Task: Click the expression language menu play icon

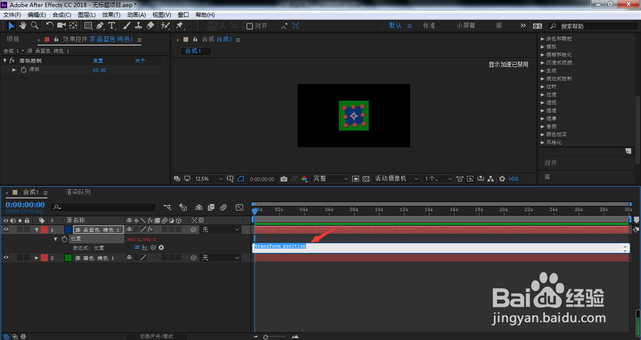Action: [161, 248]
